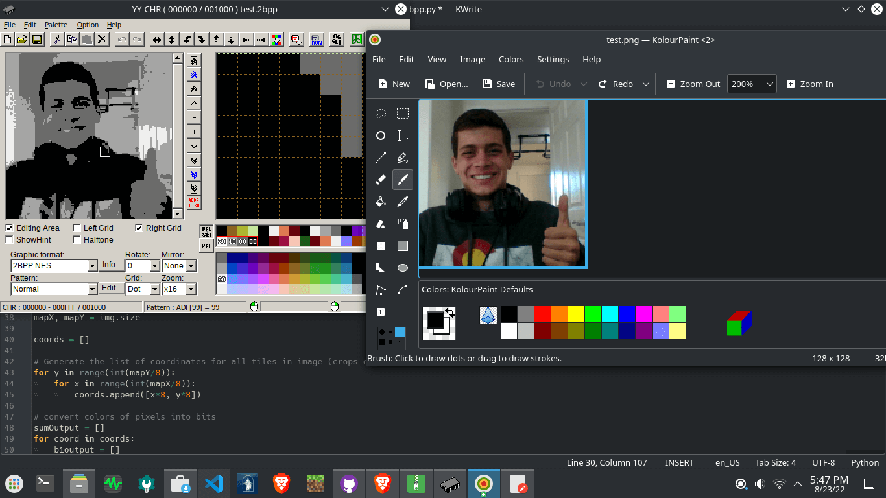Select the Brush tool in KolourPaint
Image resolution: width=886 pixels, height=498 pixels.
pyautogui.click(x=403, y=180)
